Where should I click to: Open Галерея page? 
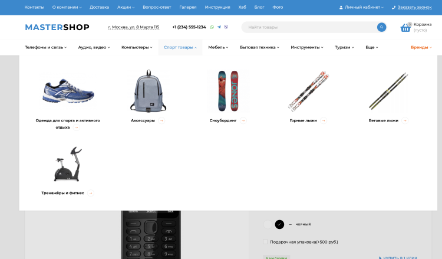point(188,7)
